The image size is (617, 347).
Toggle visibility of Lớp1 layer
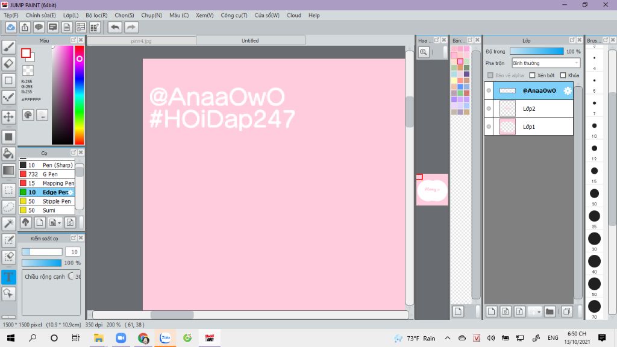pyautogui.click(x=489, y=127)
